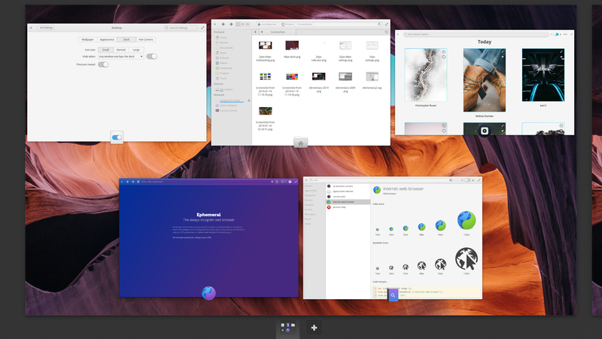
Task: Select Small icon size
Action: click(x=105, y=50)
